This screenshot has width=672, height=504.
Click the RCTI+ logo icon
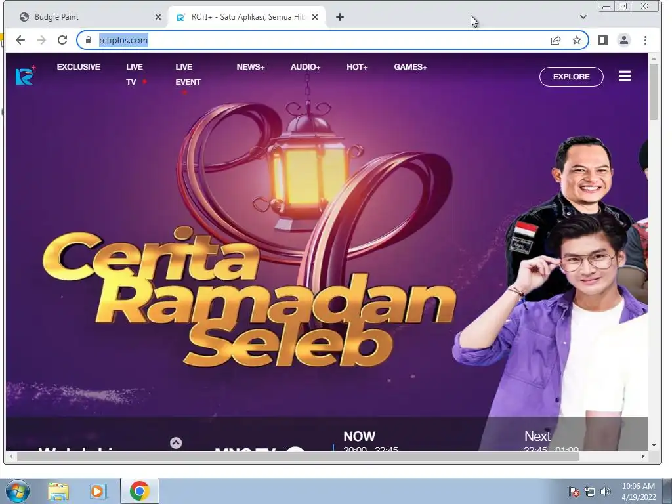tap(26, 75)
